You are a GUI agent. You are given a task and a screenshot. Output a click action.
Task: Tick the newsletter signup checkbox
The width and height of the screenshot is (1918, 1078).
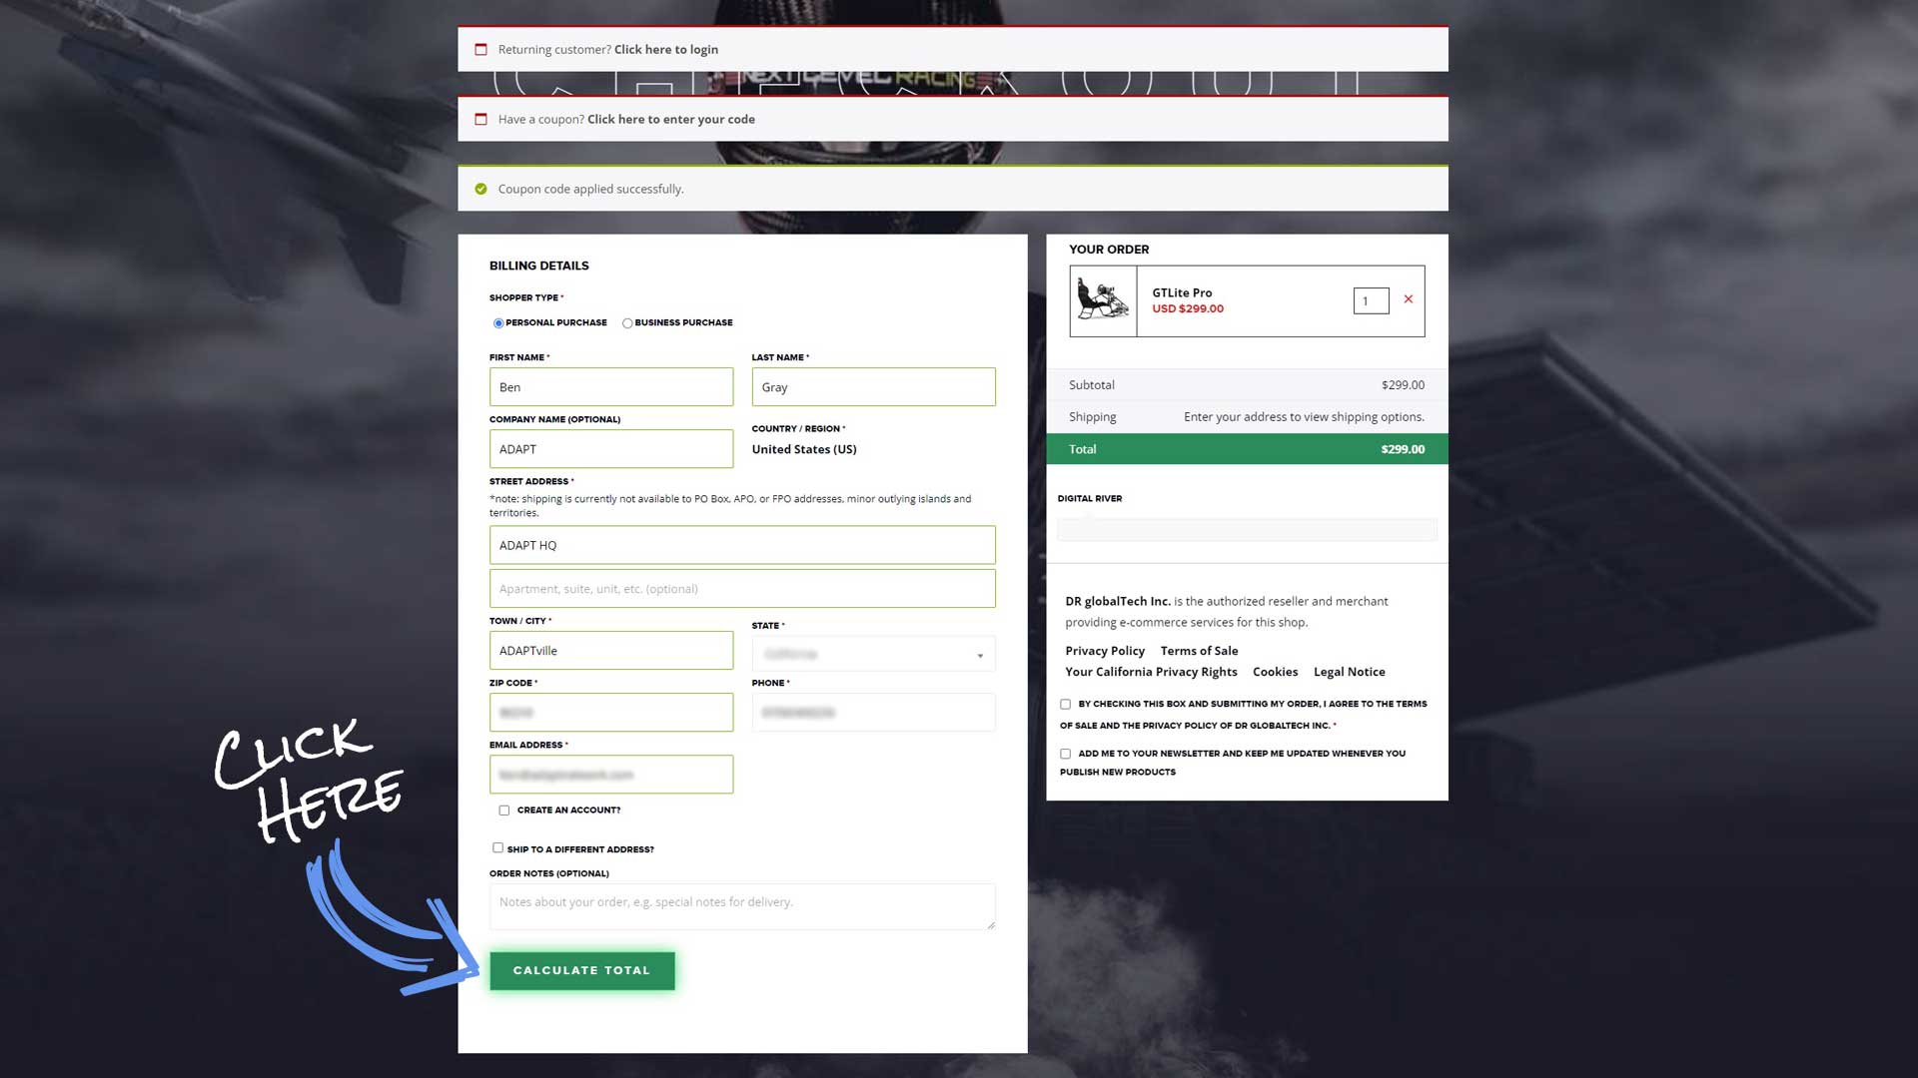tap(1065, 755)
